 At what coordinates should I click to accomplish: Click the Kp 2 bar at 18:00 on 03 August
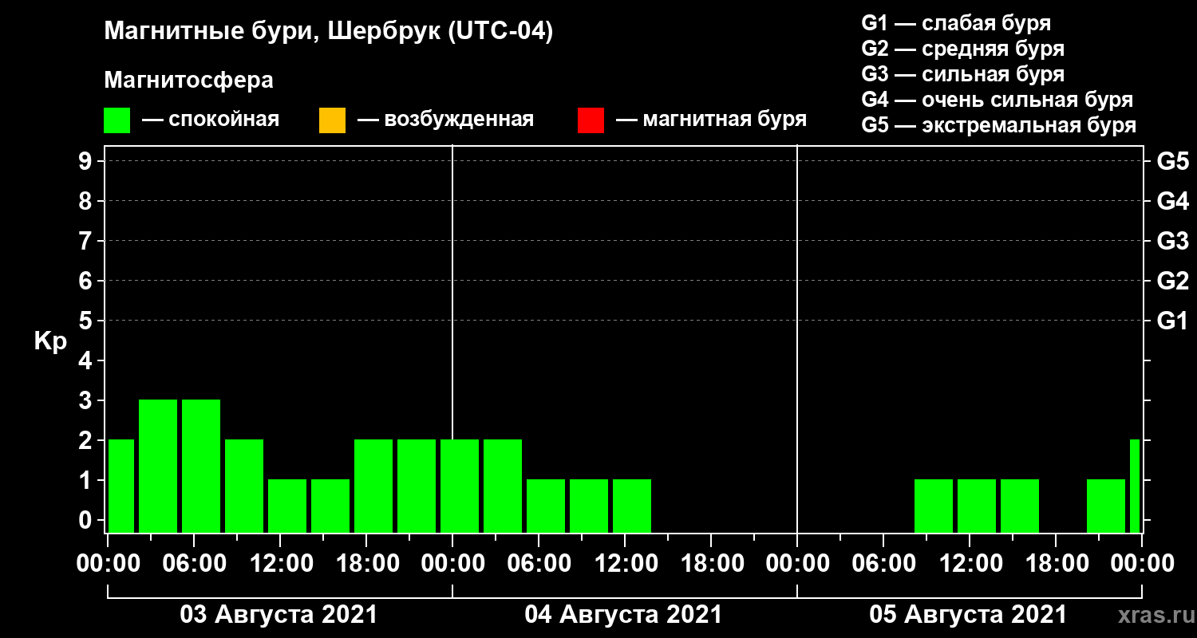(x=373, y=486)
